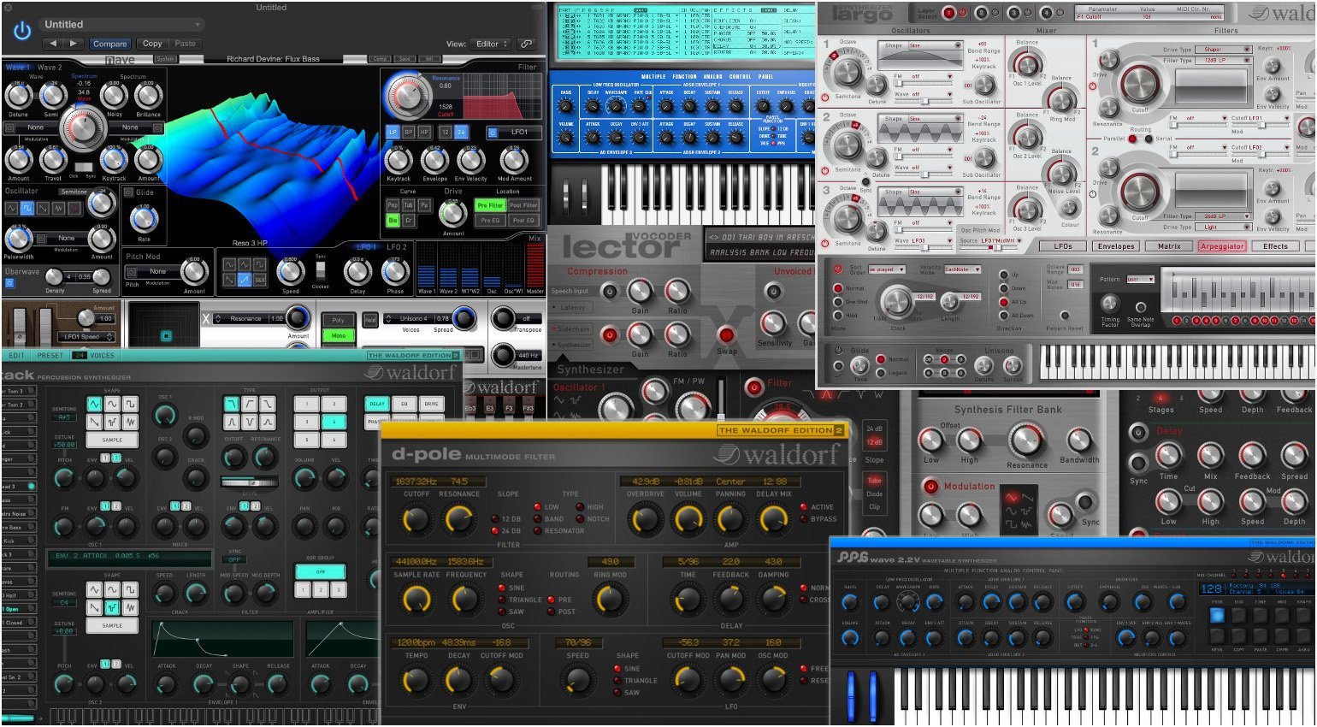
Task: Open the View Editor dropdown
Action: coord(492,44)
